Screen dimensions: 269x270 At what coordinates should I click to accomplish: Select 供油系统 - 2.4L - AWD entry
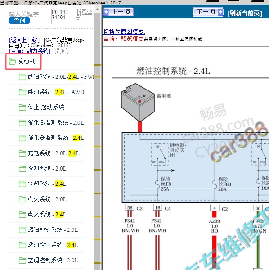click(x=56, y=92)
